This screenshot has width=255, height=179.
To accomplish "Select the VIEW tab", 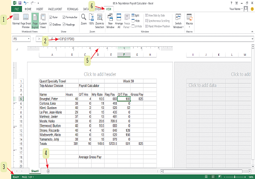I will click(x=108, y=9).
